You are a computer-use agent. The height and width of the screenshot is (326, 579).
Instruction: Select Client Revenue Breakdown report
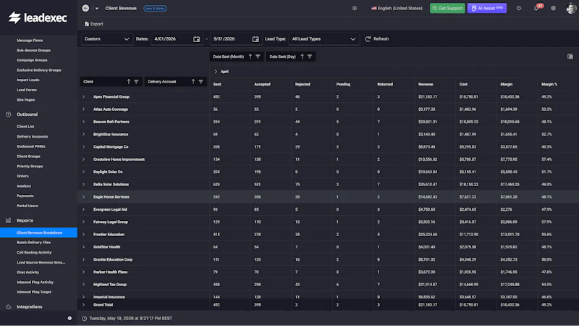[39, 233]
